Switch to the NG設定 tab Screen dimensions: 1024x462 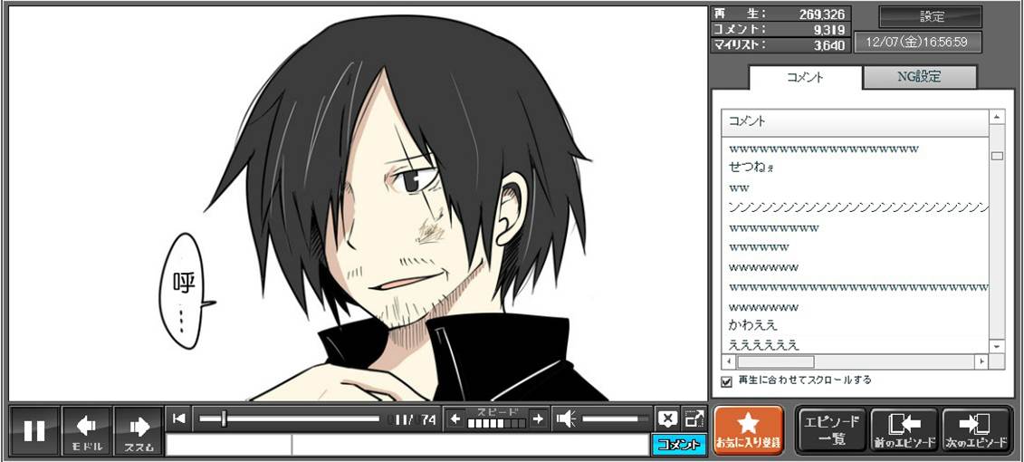tap(919, 77)
